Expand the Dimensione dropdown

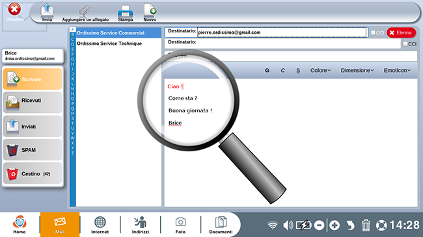click(357, 70)
